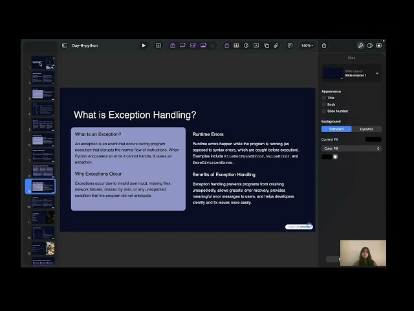This screenshot has width=414, height=311.
Task: Click the black fill color swatch
Action: click(327, 157)
